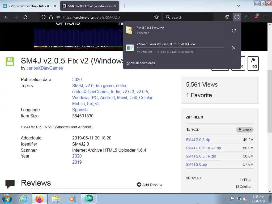Open a new browser tab
272x204 pixels.
125,6
